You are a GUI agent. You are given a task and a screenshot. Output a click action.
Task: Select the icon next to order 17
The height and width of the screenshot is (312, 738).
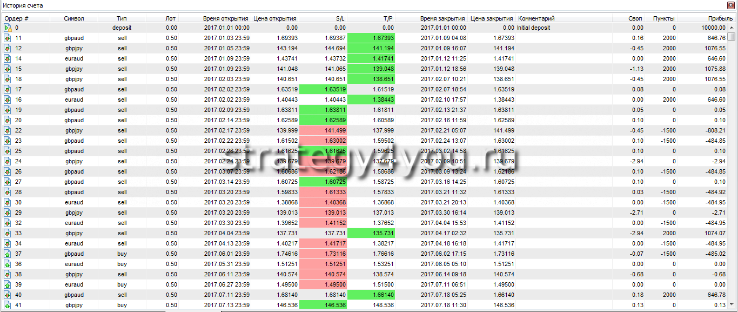[x=8, y=89]
